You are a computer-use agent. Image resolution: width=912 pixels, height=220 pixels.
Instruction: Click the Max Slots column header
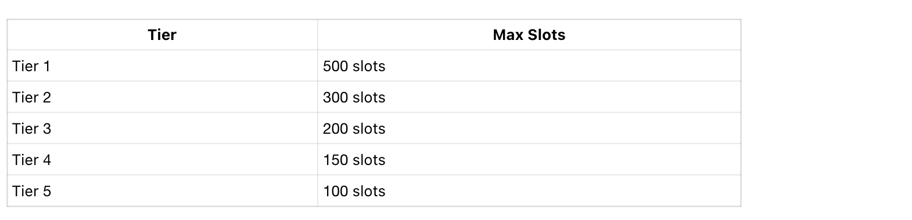coord(529,35)
